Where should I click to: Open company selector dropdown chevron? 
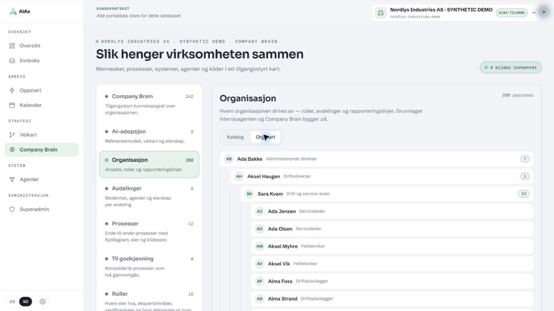click(x=534, y=13)
